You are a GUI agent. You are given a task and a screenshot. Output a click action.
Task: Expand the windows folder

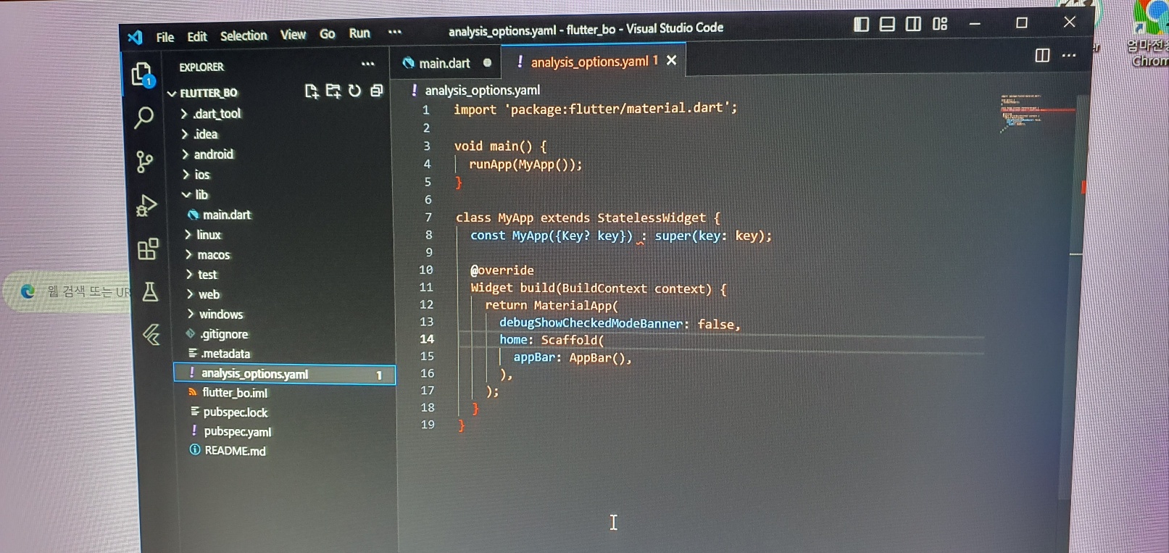(x=221, y=314)
